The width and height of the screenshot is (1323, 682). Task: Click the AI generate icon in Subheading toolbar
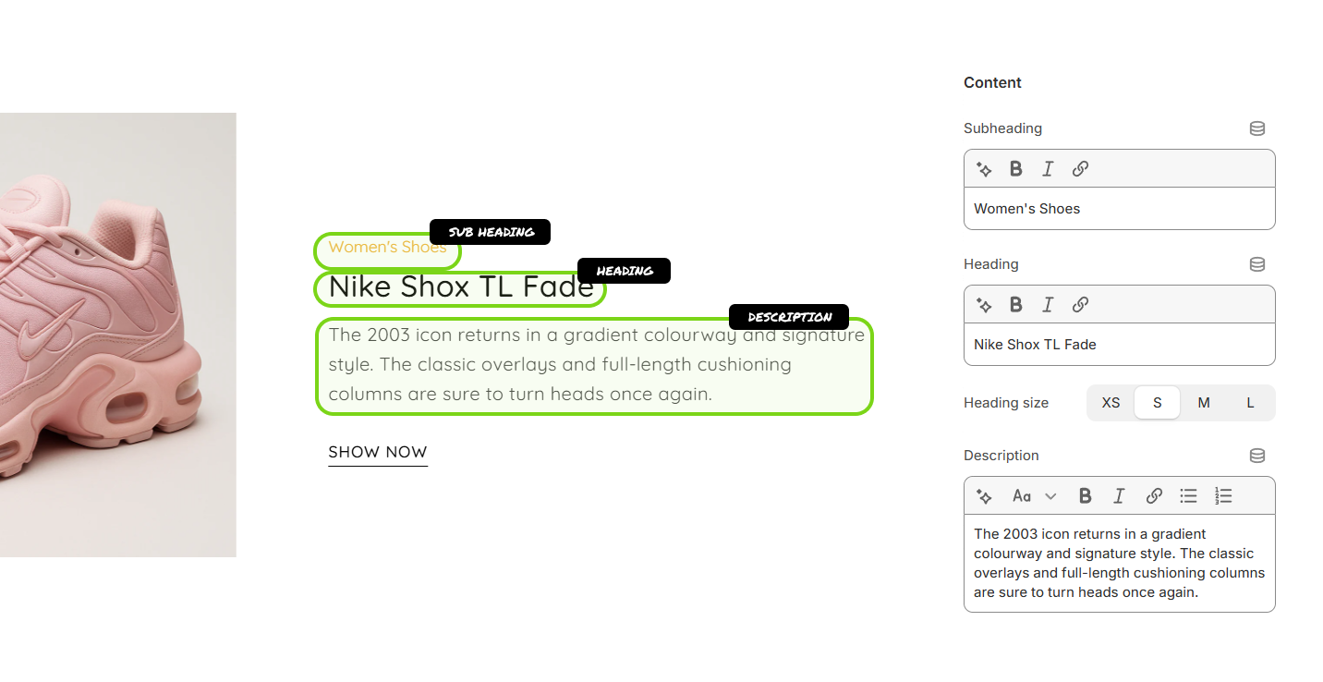(x=985, y=169)
